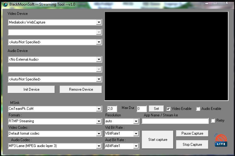Click the Vid Bit Rate label
This screenshot has height=156, width=235.
point(115,128)
